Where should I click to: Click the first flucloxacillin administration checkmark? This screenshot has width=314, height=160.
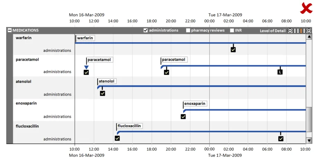[117, 138]
